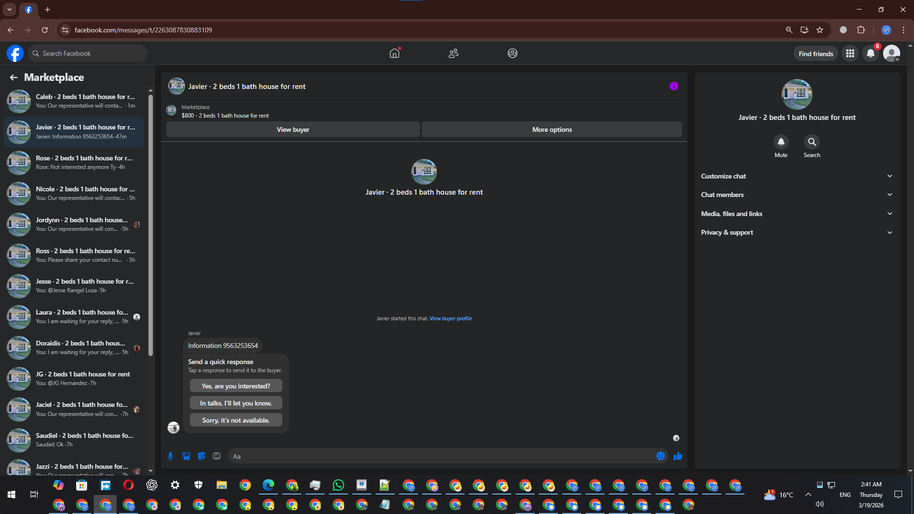Image resolution: width=914 pixels, height=514 pixels.
Task: Expand the Customize chat section
Action: pyautogui.click(x=796, y=176)
